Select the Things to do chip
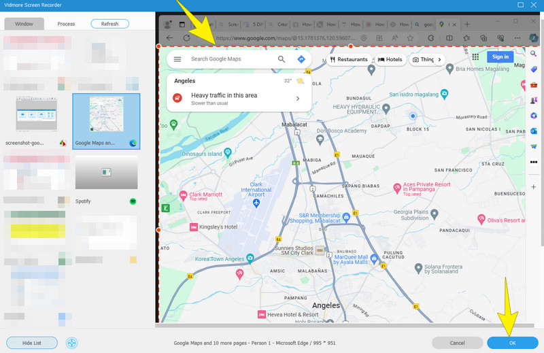Viewport: 544px width, 353px height. click(423, 59)
